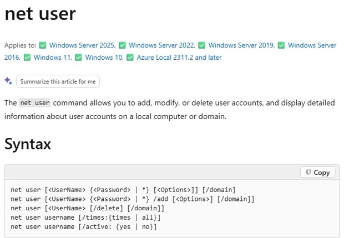
Task: Click the Syntax section heading
Action: [28, 144]
